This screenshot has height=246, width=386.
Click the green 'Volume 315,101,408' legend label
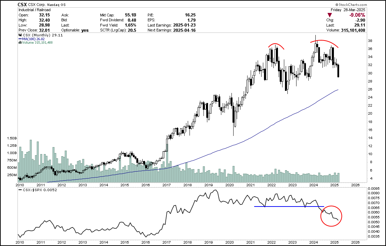pyautogui.click(x=37, y=43)
